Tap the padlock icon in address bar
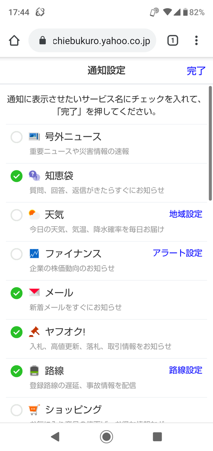This screenshot has width=213, height=451. tap(42, 41)
